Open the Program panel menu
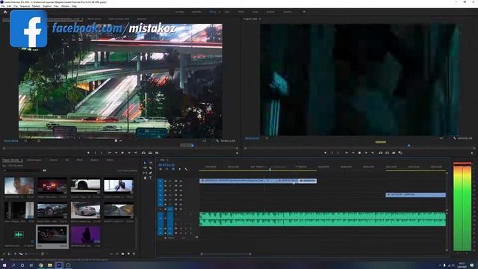The image size is (478, 269). [x=260, y=19]
